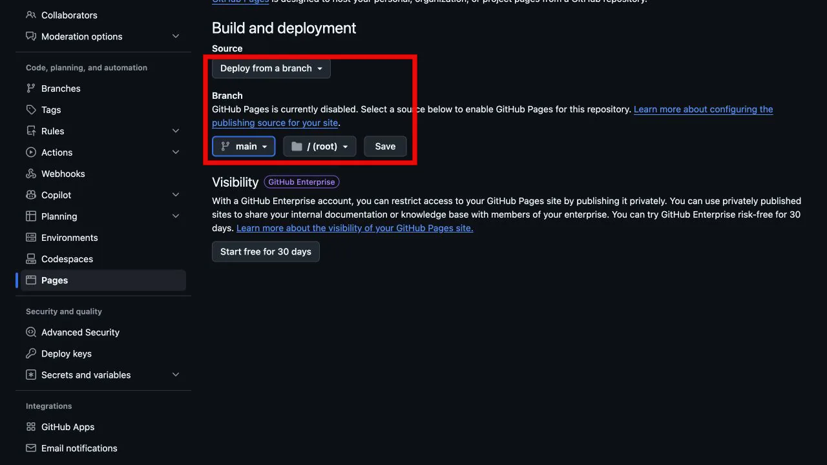Viewport: 827px width, 465px height.
Task: Open Email notifications settings
Action: [103, 448]
